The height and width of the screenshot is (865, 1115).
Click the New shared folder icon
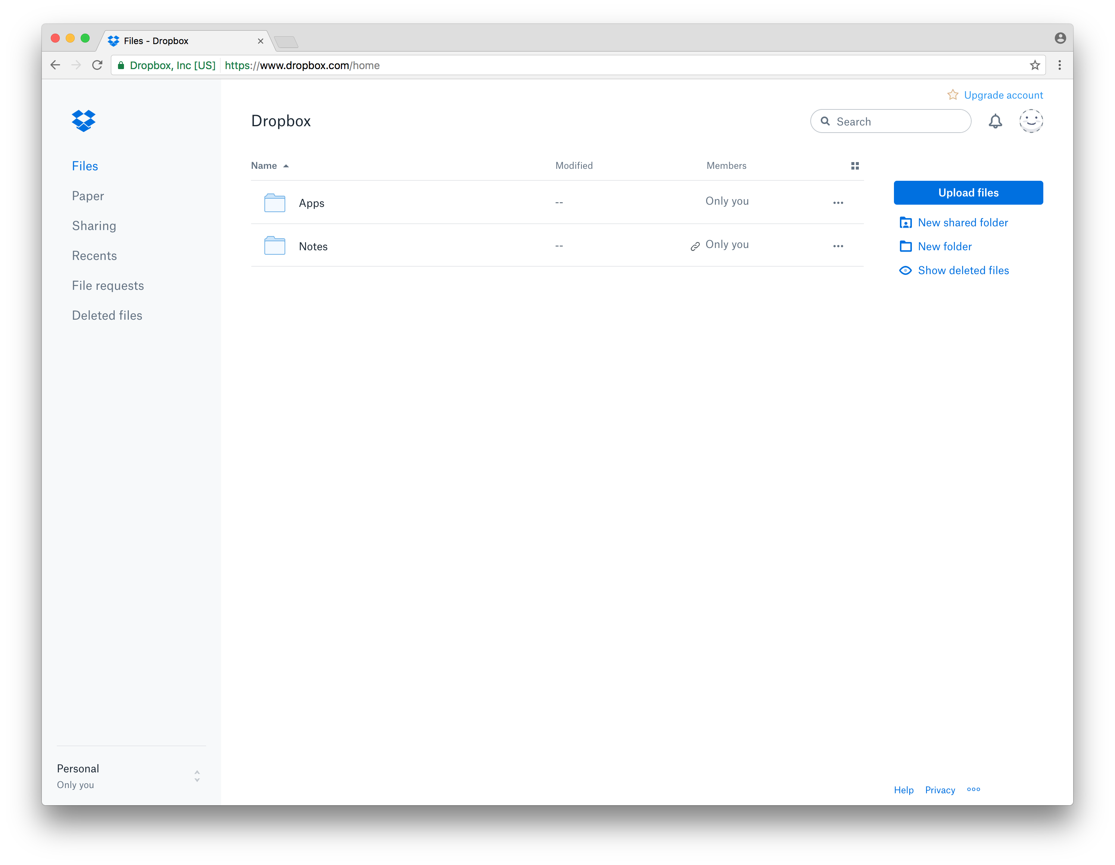click(905, 223)
